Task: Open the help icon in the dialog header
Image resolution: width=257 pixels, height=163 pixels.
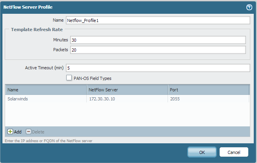Action: (x=249, y=7)
